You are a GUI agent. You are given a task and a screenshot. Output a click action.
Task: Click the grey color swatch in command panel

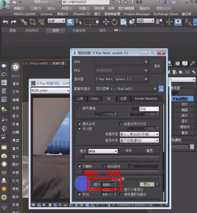click(192, 146)
